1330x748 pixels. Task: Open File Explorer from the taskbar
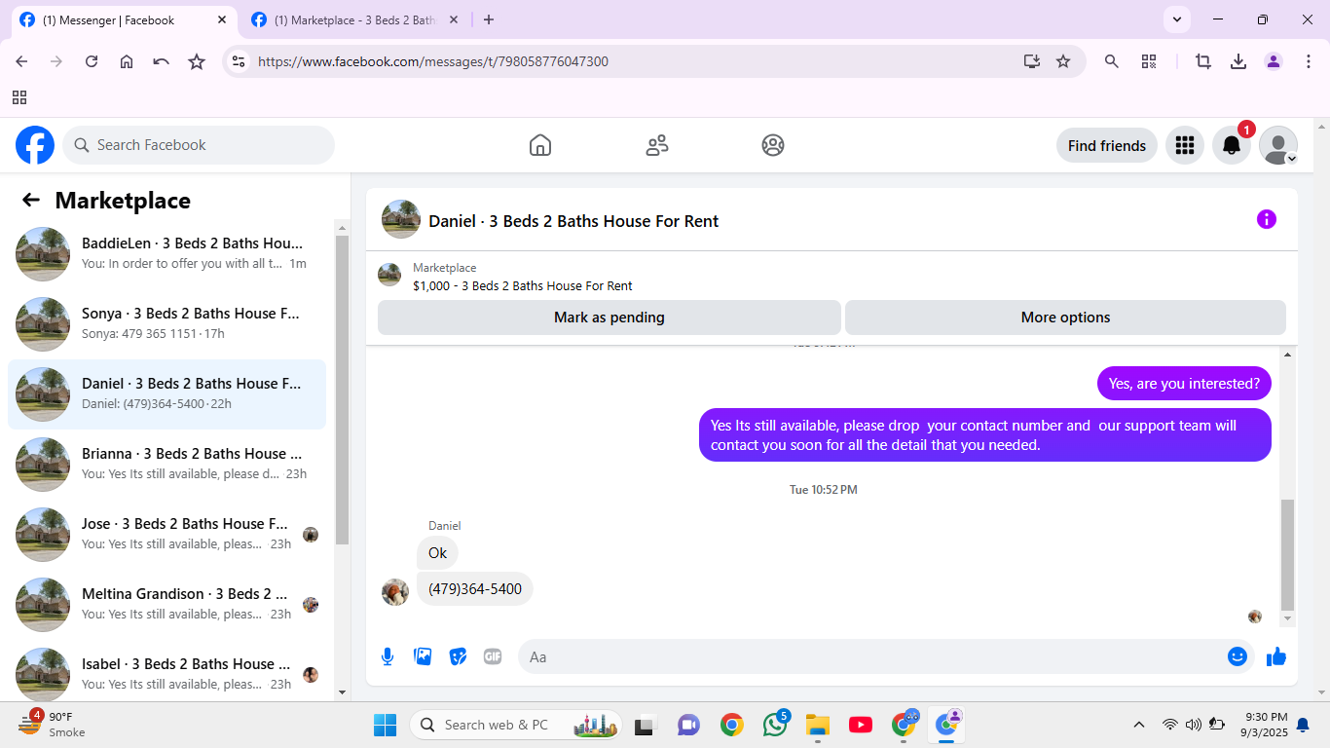pos(818,725)
